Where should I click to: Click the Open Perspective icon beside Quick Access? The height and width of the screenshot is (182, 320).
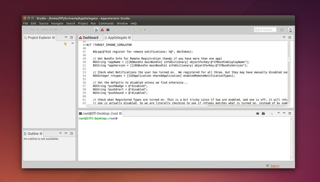(282, 30)
